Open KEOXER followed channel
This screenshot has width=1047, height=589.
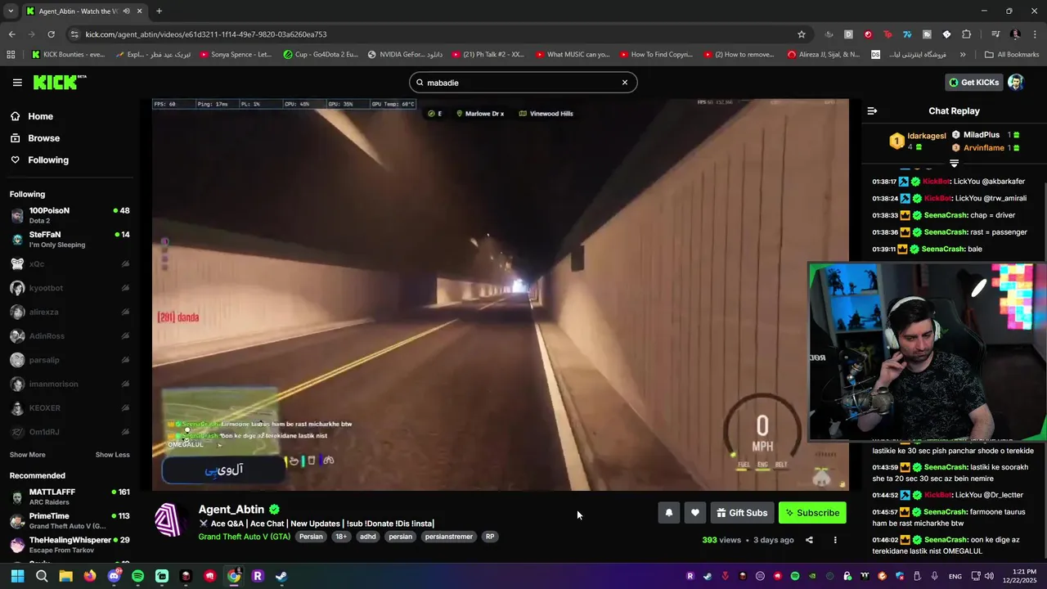pos(70,408)
